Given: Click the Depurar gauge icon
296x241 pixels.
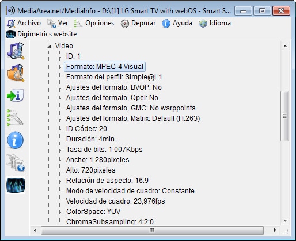Looking at the screenshot, I should [x=125, y=24].
